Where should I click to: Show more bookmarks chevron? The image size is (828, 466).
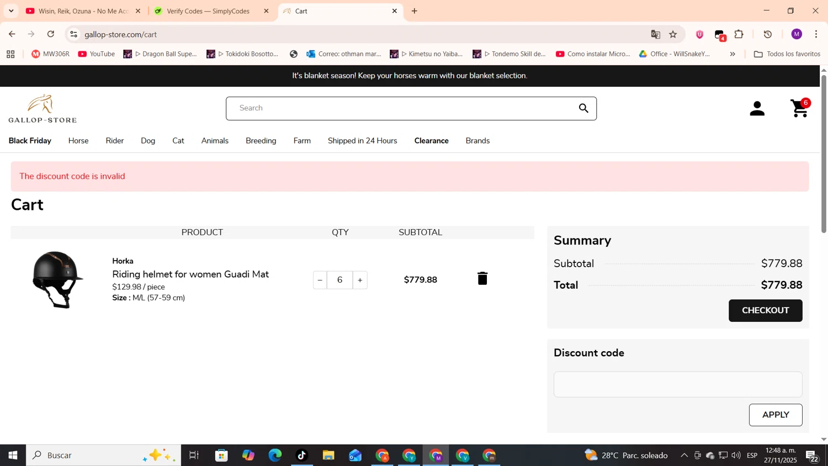[x=733, y=54]
